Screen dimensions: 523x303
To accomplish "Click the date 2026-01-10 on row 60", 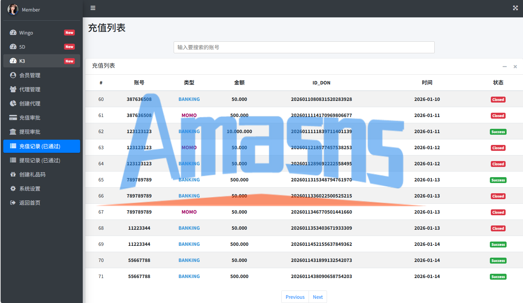I will tap(427, 99).
